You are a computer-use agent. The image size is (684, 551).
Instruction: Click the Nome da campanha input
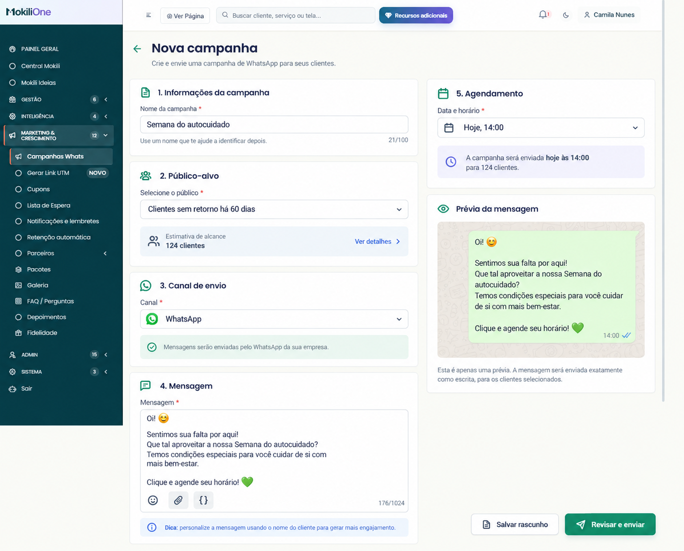[274, 125]
